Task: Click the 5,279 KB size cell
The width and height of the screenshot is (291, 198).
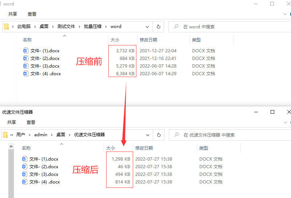Action: (x=125, y=66)
